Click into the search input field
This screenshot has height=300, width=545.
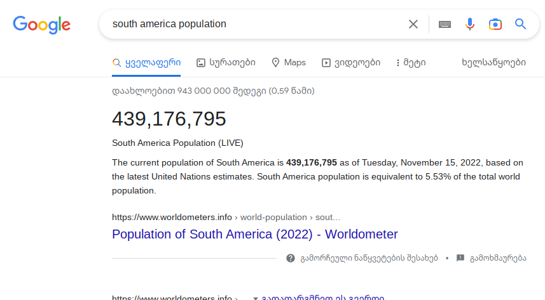point(254,24)
